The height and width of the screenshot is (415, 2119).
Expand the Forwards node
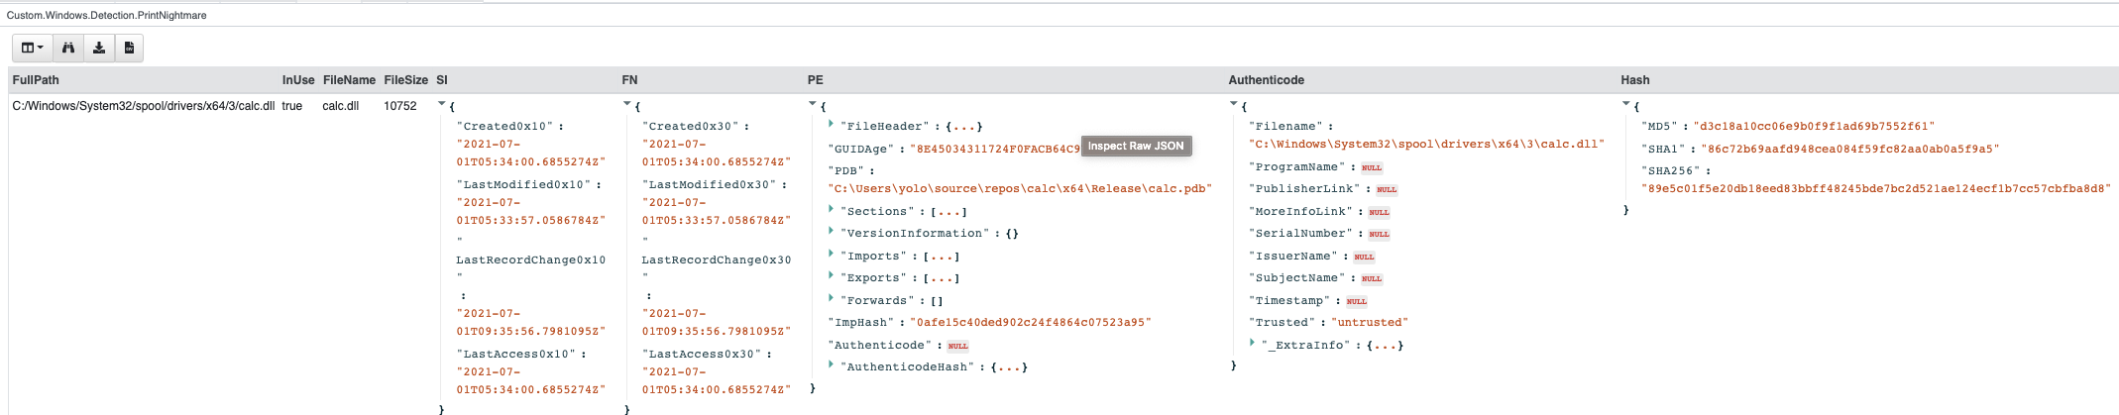pos(831,298)
